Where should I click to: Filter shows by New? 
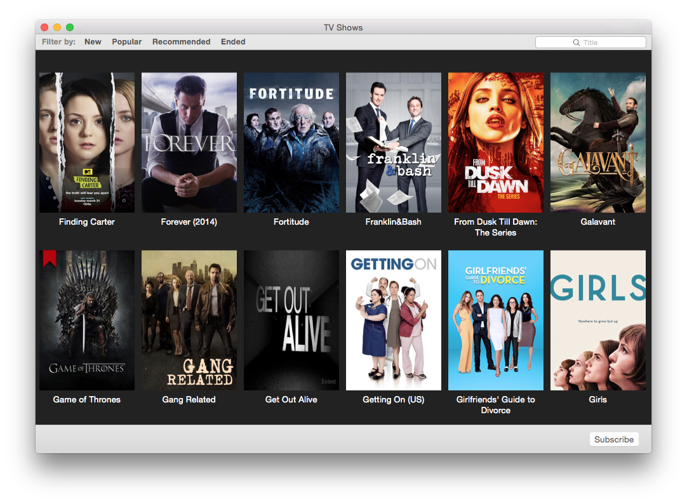pyautogui.click(x=93, y=42)
